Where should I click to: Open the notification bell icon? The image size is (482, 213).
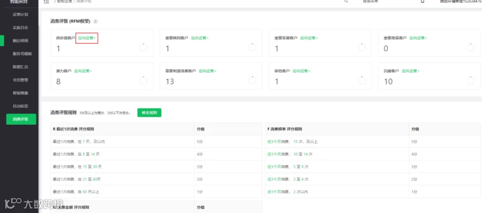423,2
